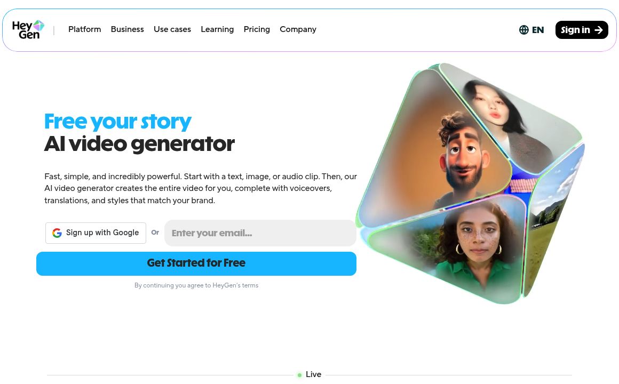Expand the Use cases menu
Image resolution: width=619 pixels, height=384 pixels.
(x=172, y=29)
